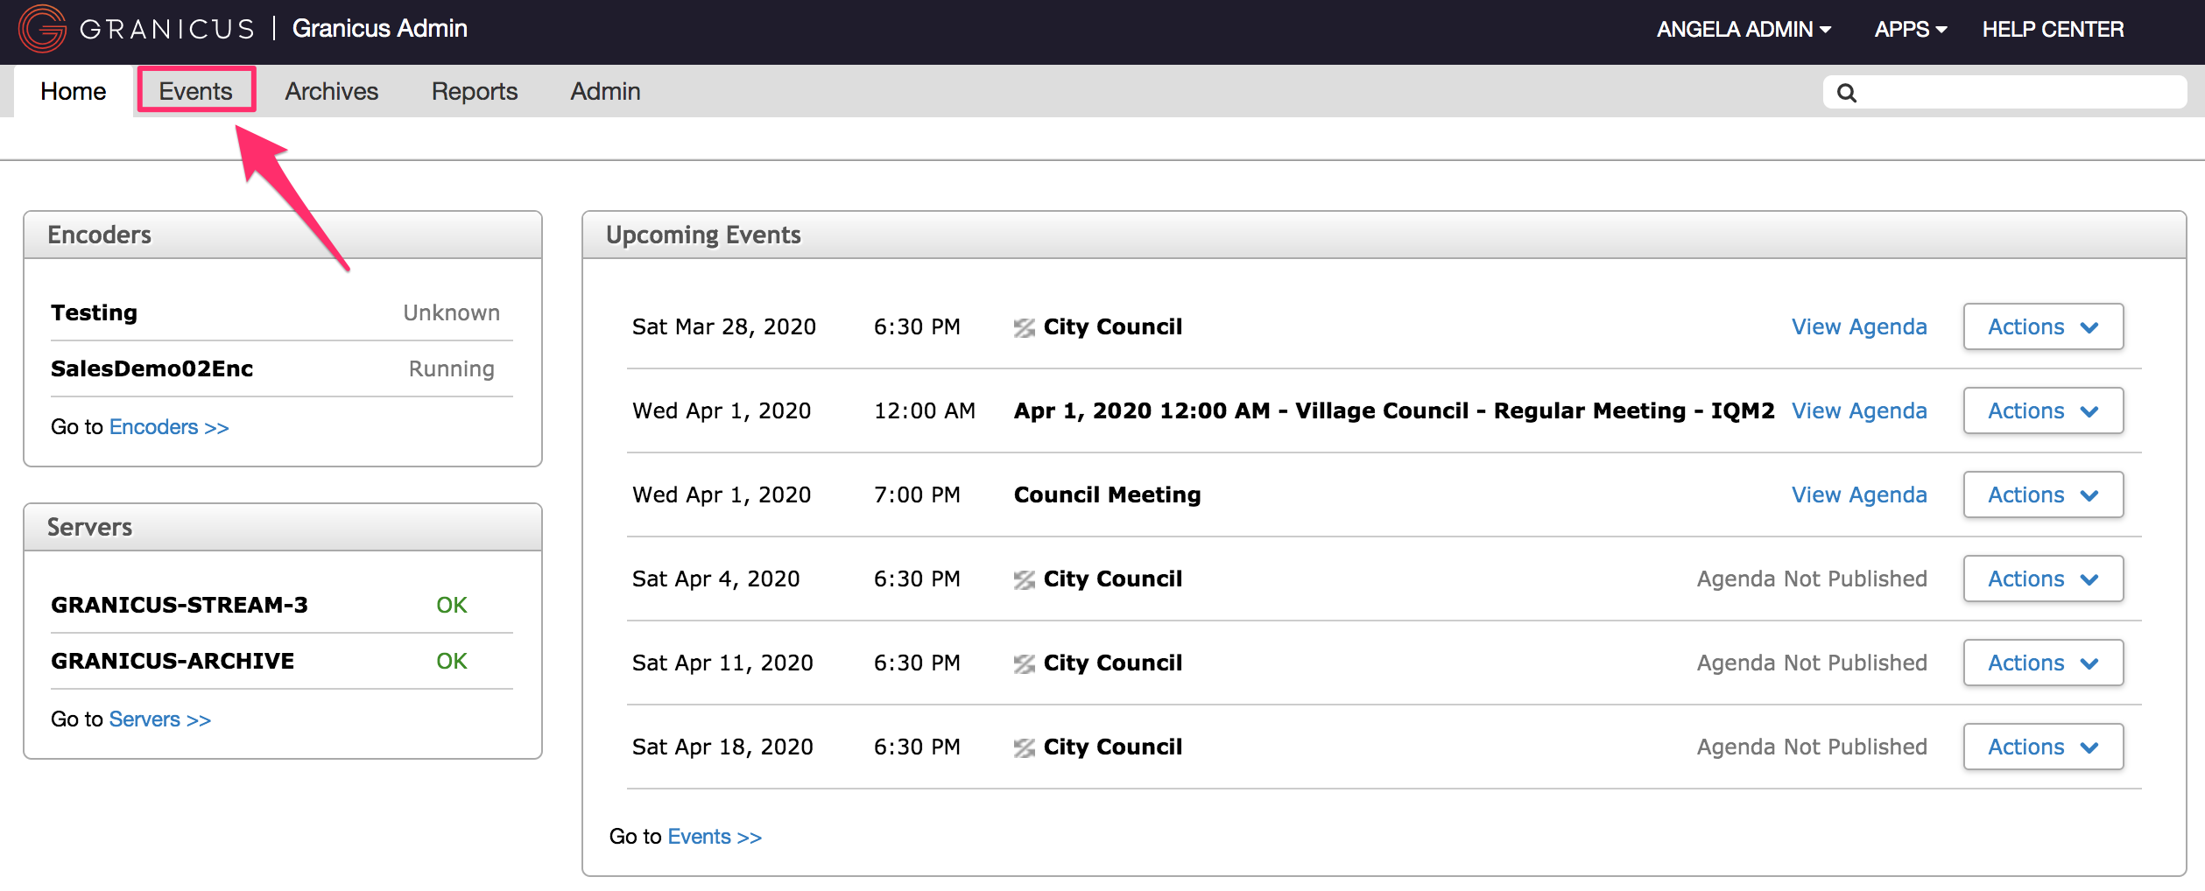Click the search magnifying glass icon

(x=1848, y=92)
